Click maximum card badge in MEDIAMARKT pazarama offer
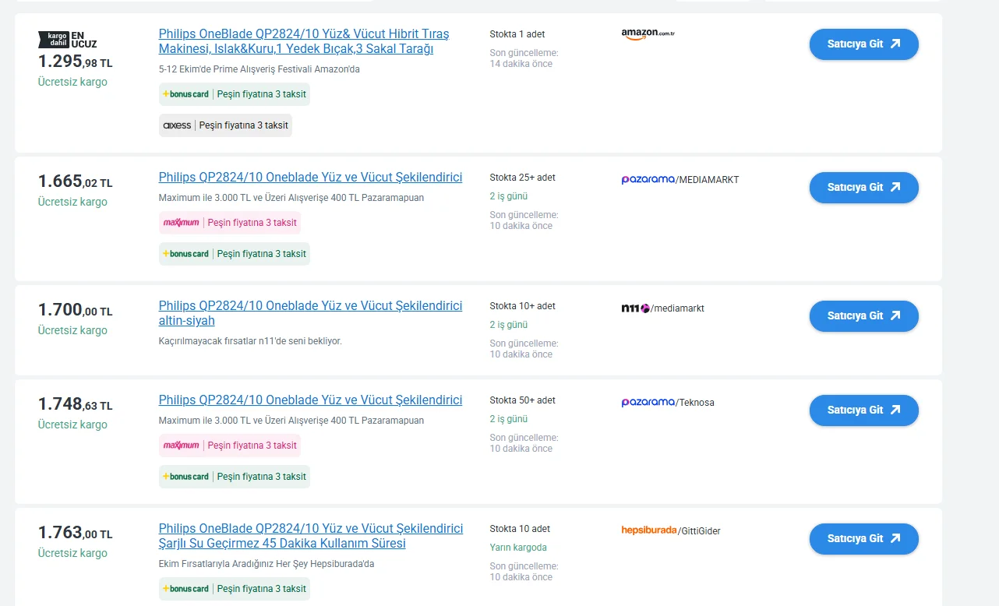The height and width of the screenshot is (606, 999). (x=230, y=223)
